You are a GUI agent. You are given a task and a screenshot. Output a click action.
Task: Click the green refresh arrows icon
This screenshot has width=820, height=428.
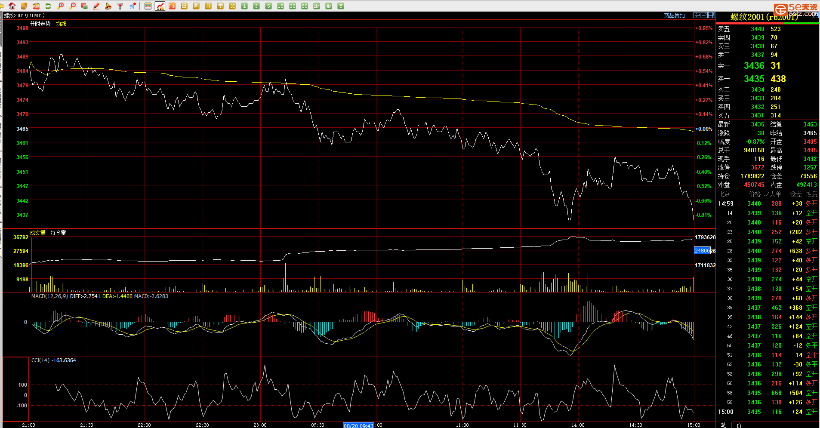(48, 6)
